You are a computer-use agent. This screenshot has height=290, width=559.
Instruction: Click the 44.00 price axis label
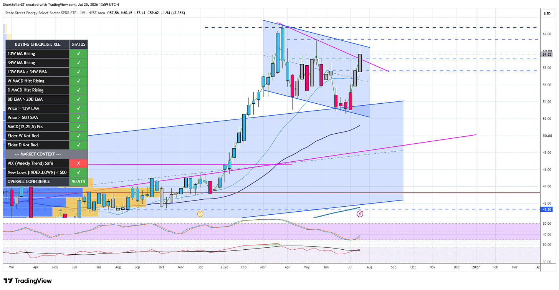546,186
